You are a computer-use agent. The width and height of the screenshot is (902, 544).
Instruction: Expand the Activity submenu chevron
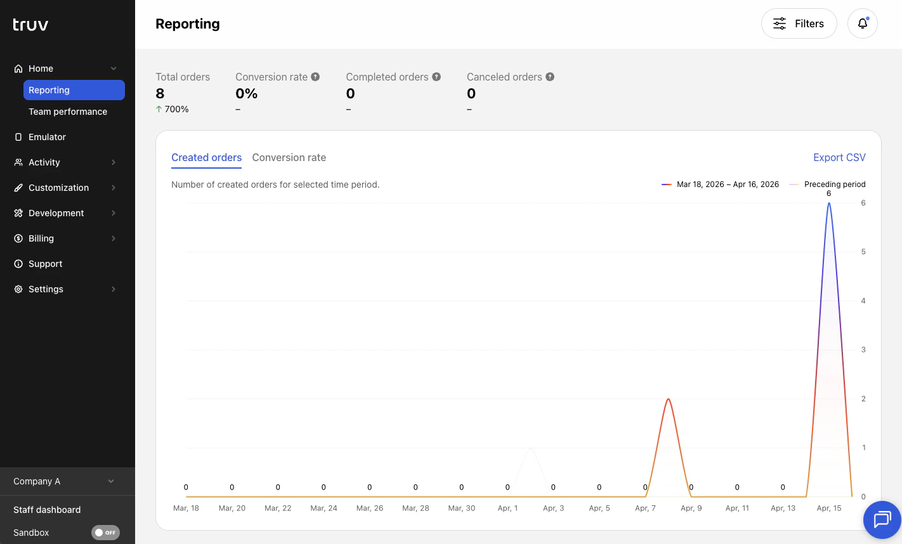[114, 162]
